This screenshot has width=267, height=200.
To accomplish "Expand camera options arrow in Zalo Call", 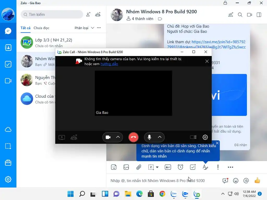I will [118, 137].
